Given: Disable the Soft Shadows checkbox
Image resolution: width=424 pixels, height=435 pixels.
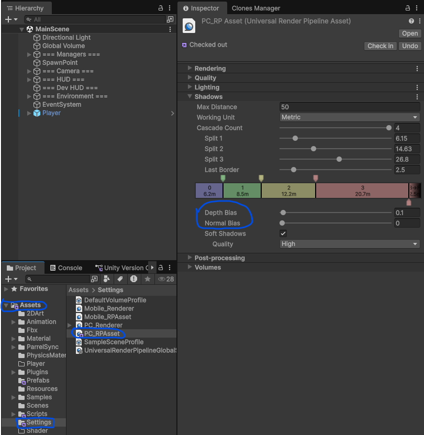Looking at the screenshot, I should 283,233.
